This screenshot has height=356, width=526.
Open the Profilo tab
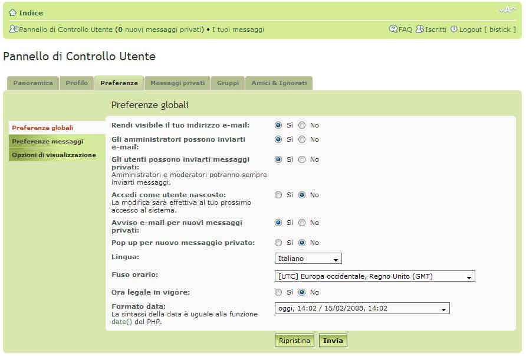click(x=77, y=83)
